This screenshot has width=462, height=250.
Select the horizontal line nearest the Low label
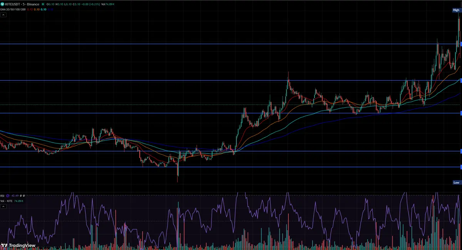pos(231,167)
